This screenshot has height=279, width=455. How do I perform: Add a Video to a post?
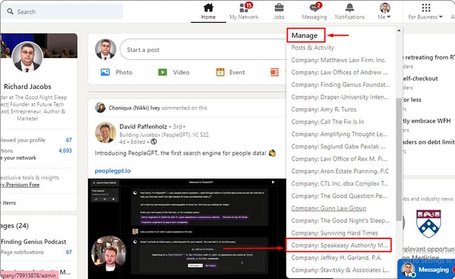pos(174,72)
